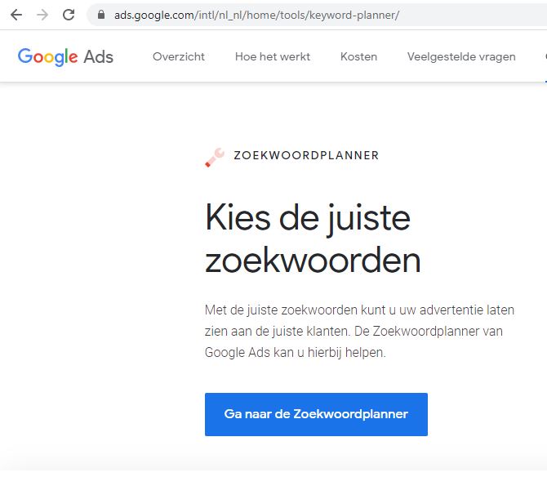Click the Ga naar de Zoekwoordplanner button
Image resolution: width=547 pixels, height=486 pixels.
tap(316, 414)
